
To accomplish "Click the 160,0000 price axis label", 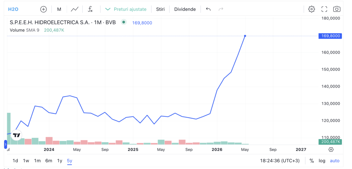I will coord(330,53).
